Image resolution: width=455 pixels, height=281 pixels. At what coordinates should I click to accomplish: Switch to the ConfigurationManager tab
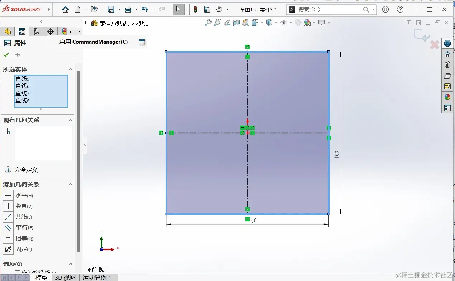tap(36, 32)
